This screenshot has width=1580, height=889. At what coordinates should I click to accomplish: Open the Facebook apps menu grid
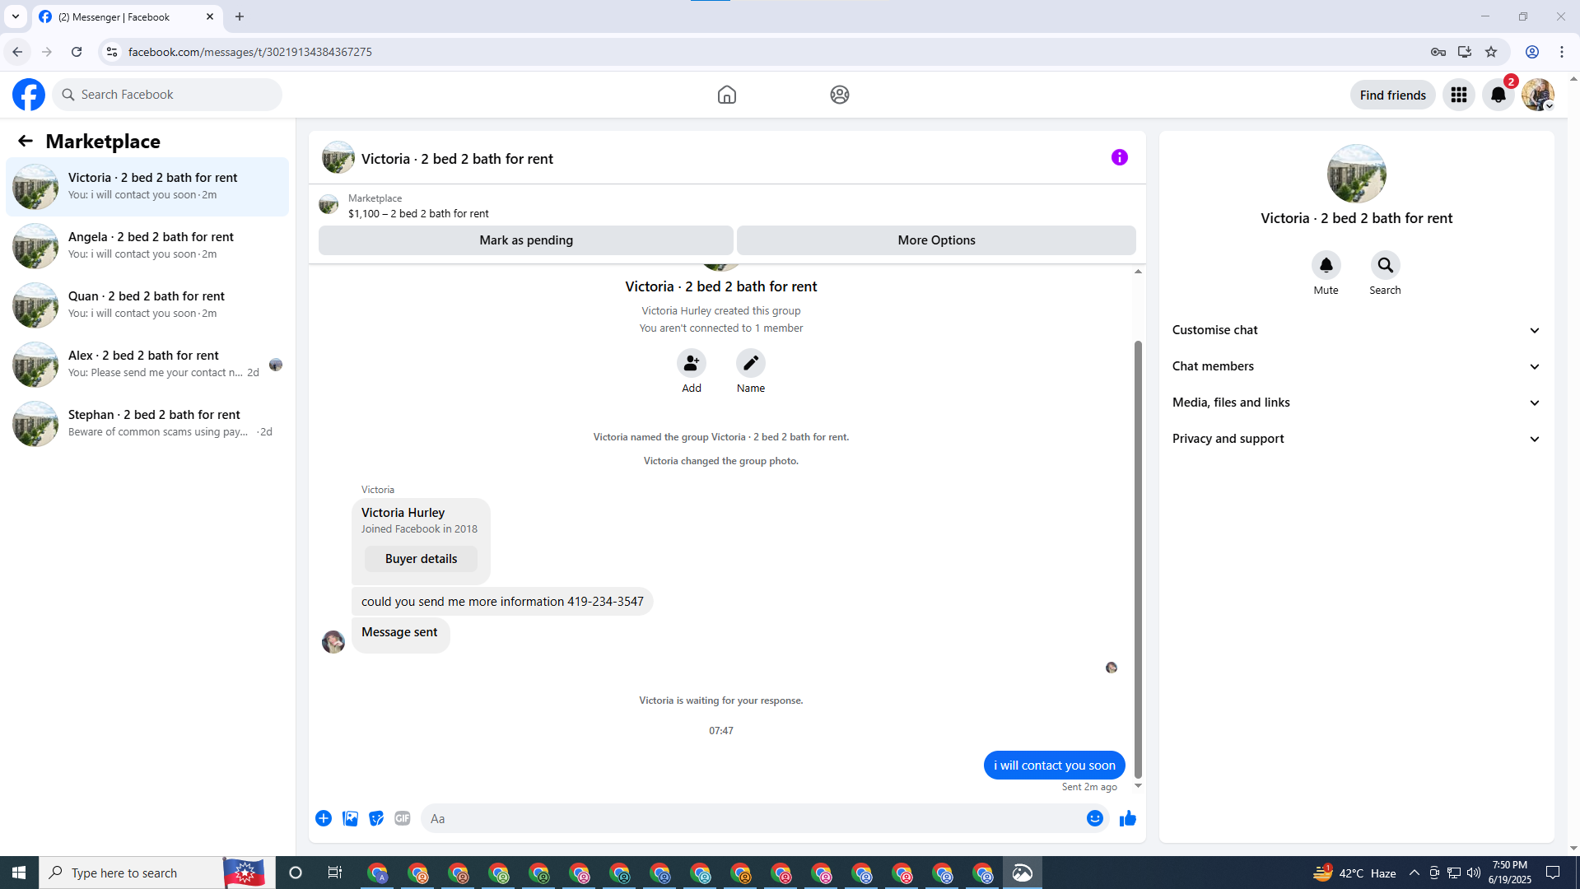[x=1458, y=95]
